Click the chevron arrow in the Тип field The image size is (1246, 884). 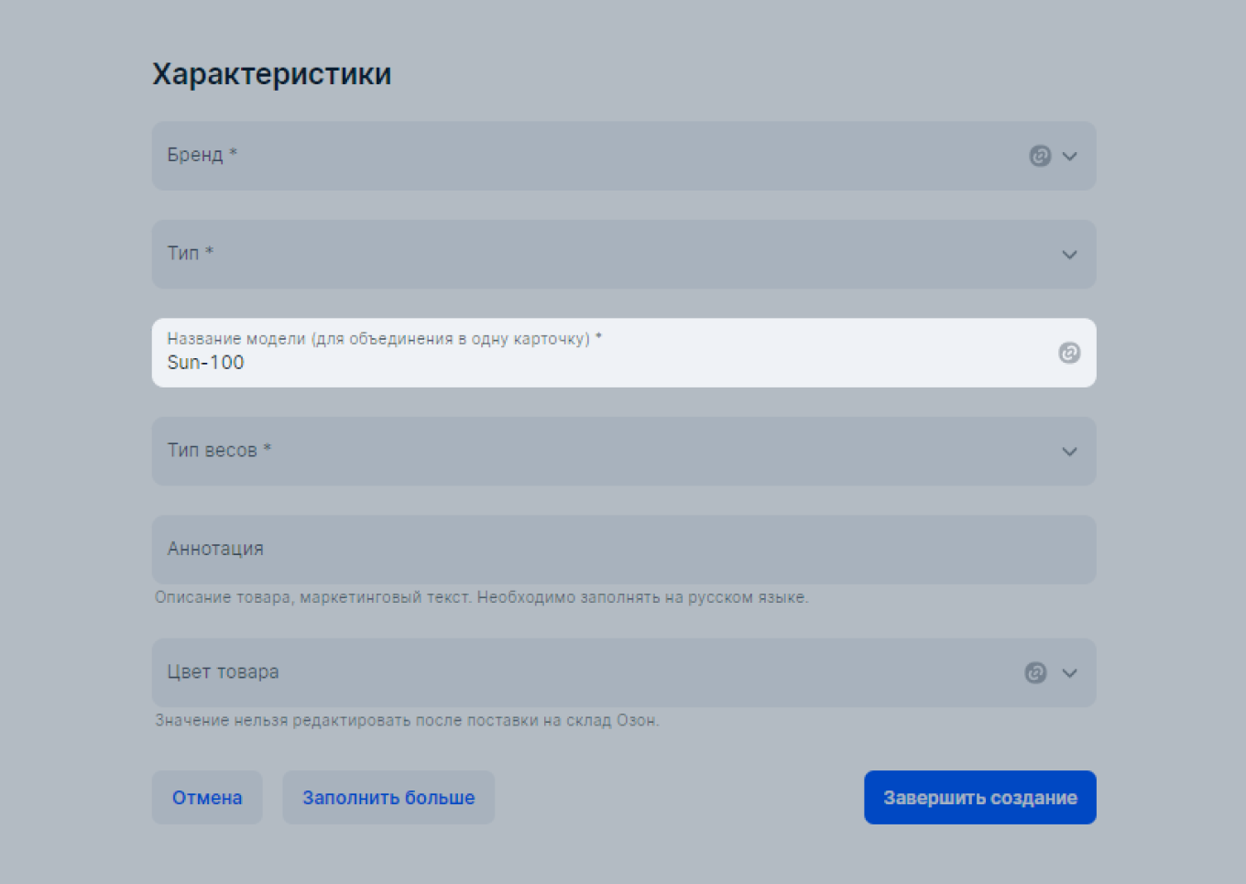(1069, 255)
